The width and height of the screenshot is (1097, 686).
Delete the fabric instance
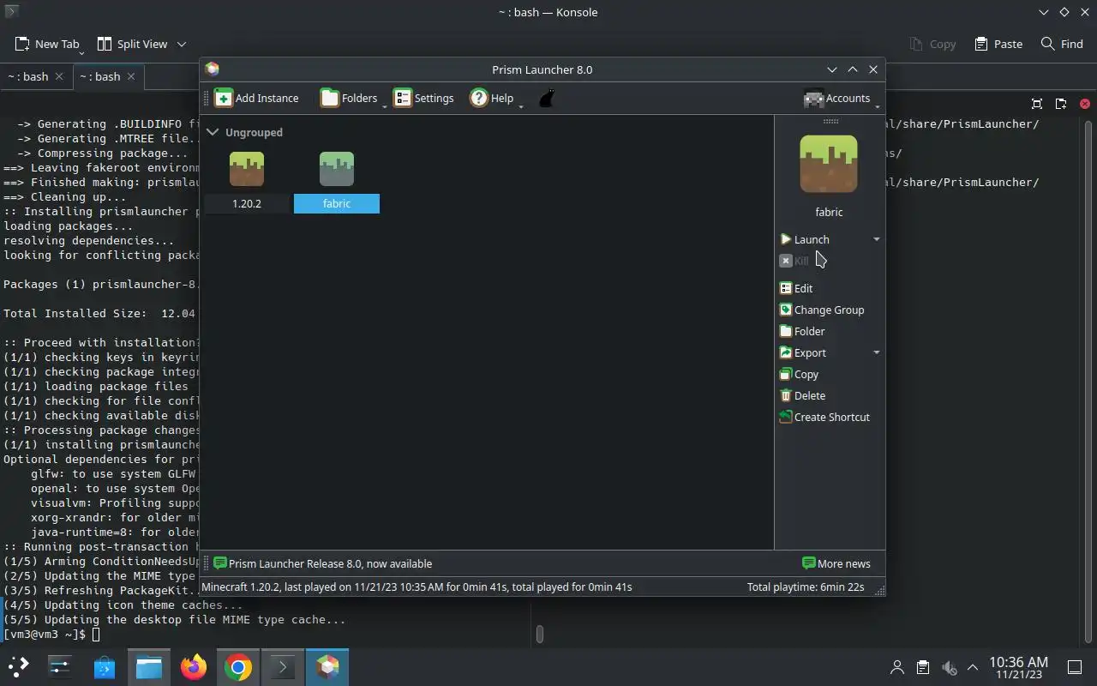pyautogui.click(x=802, y=395)
